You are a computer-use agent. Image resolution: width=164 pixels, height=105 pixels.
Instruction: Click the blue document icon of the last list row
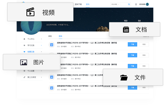pos(52,88)
